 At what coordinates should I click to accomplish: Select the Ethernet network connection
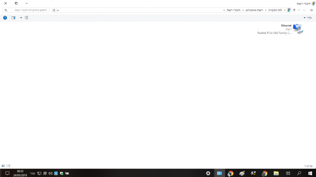(281, 29)
